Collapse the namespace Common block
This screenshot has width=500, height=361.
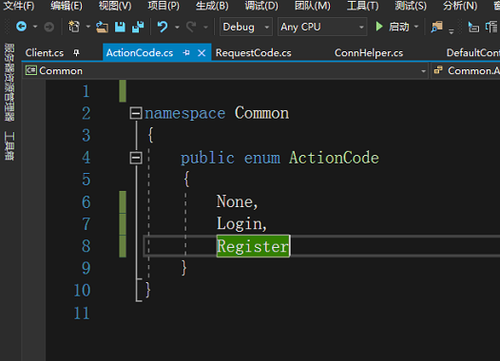136,113
